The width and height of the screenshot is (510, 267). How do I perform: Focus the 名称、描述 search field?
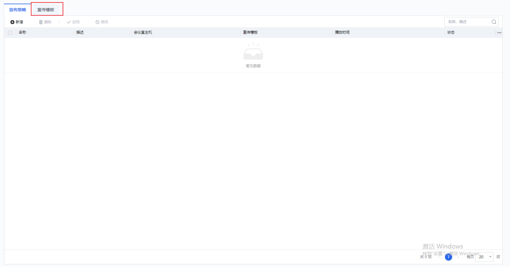[x=467, y=22]
